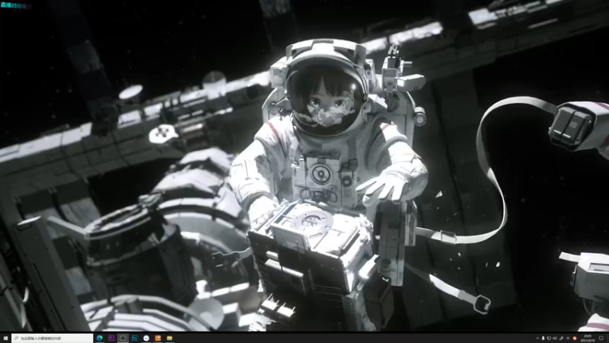Open the orange app icon on taskbar
Viewport: 609px width, 343px height.
tap(158, 338)
